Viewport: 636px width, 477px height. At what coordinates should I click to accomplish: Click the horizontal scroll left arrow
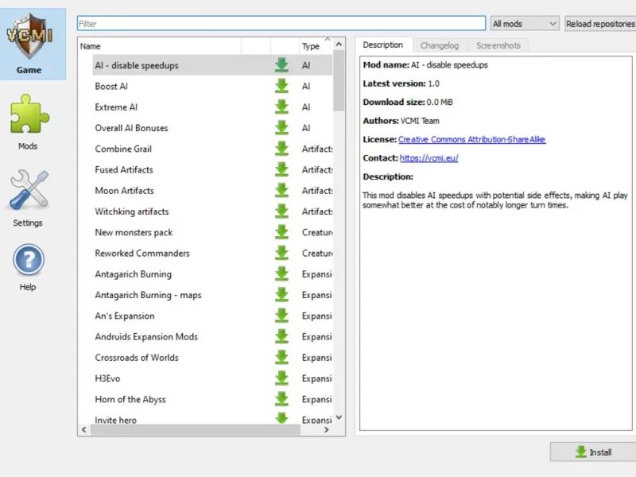84,429
